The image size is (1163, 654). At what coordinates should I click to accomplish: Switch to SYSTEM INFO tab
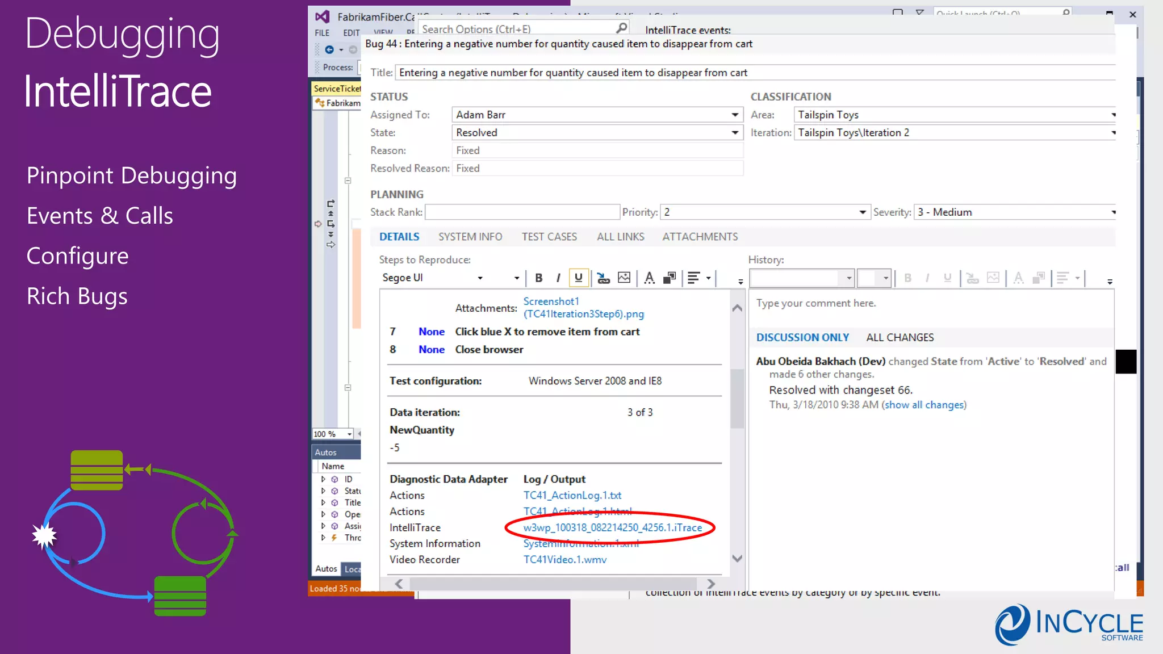point(470,237)
